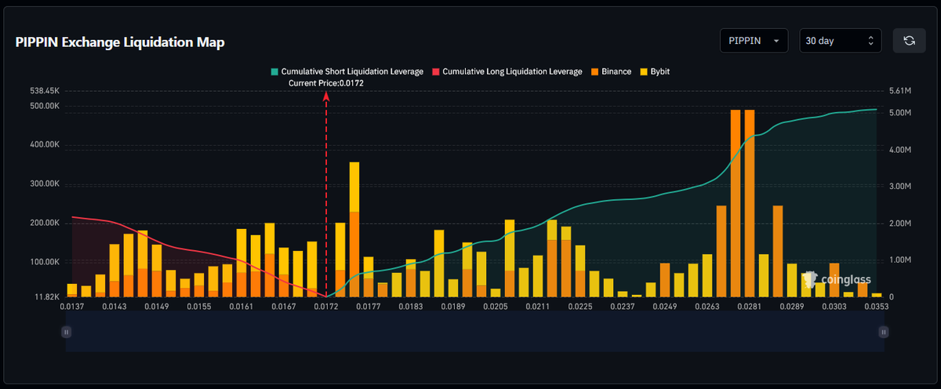This screenshot has width=941, height=389.
Task: Click the 500.00K left axis label
Action: 45,106
